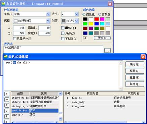Click the expression area scroll down arrow

click(120, 88)
